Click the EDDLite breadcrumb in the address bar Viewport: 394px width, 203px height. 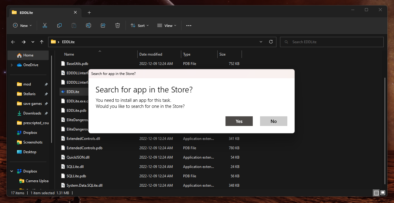click(68, 42)
